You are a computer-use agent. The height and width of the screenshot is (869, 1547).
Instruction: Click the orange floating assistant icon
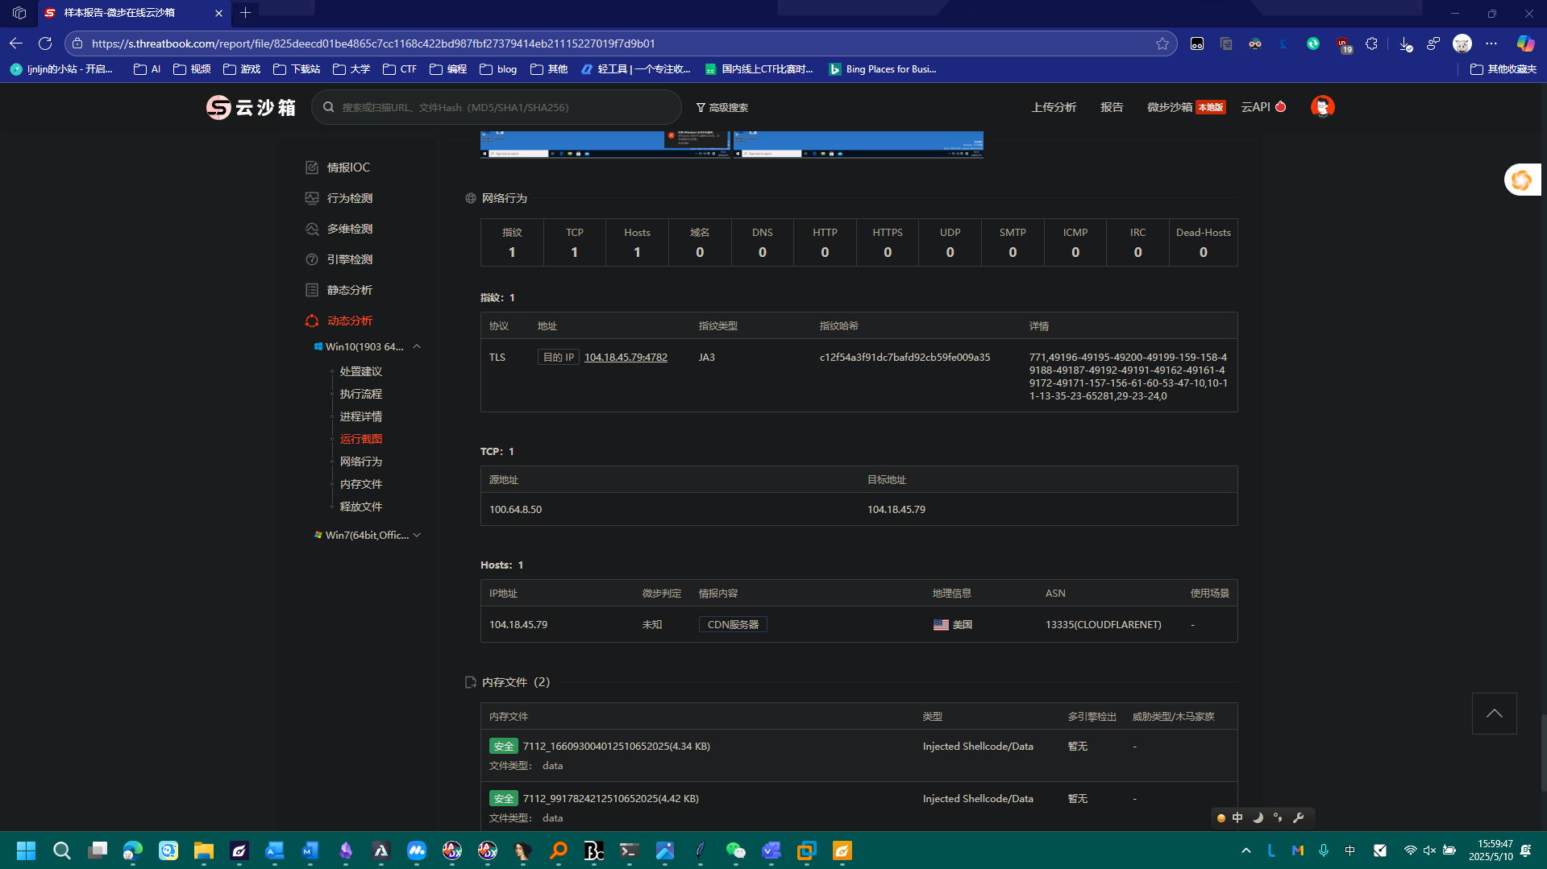1522,180
